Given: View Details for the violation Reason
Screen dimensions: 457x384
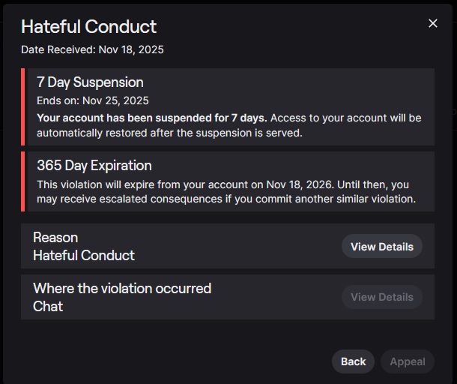Looking at the screenshot, I should 381,247.
